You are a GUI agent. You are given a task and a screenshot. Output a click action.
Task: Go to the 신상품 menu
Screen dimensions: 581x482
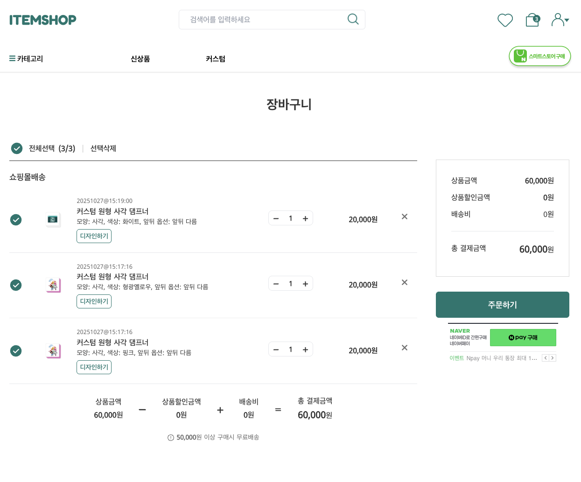click(140, 59)
